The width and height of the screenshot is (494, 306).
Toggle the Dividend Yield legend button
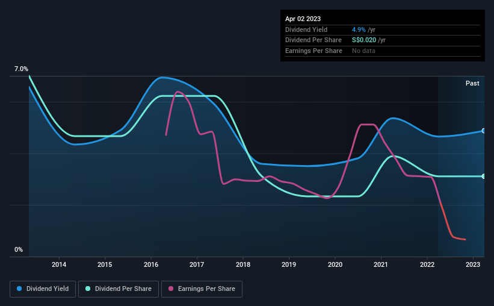click(43, 289)
